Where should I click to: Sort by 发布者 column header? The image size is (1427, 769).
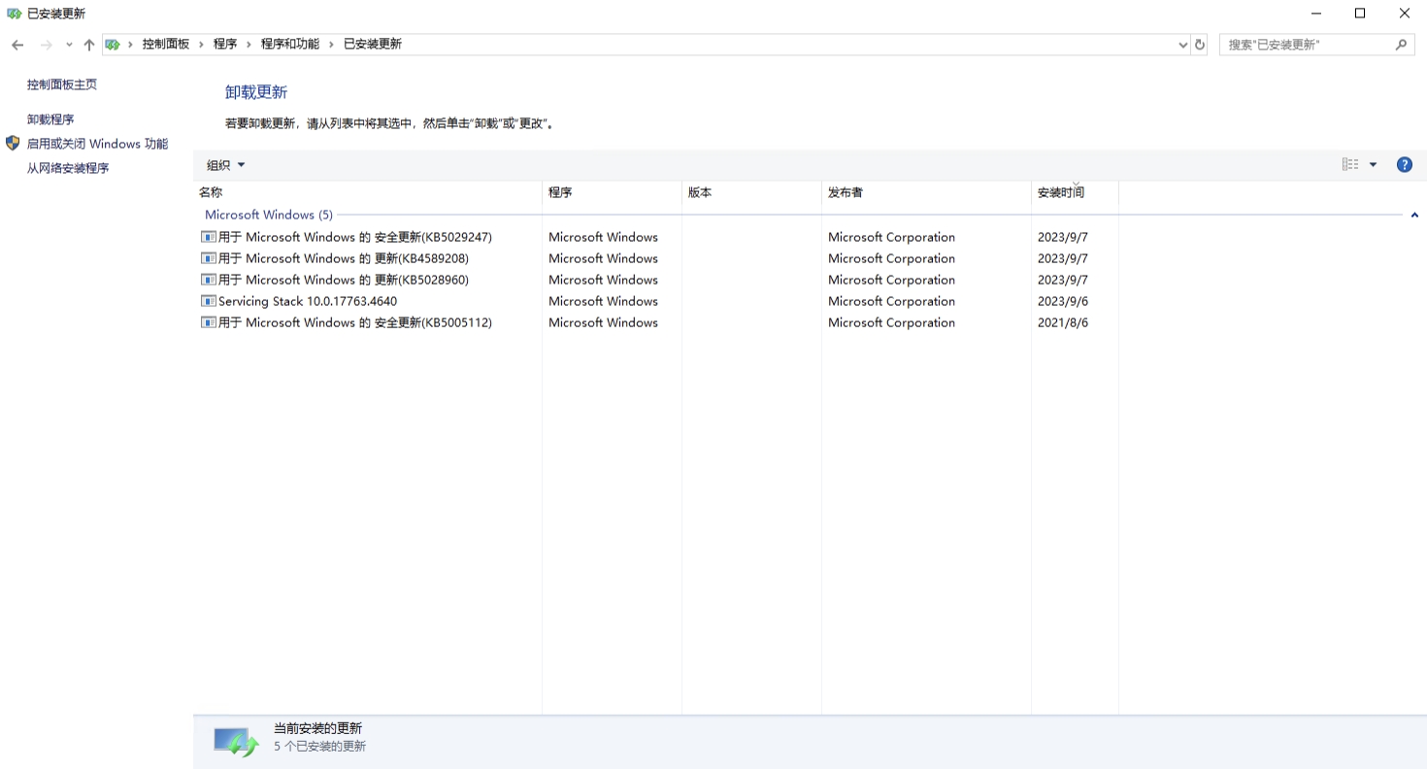[927, 192]
